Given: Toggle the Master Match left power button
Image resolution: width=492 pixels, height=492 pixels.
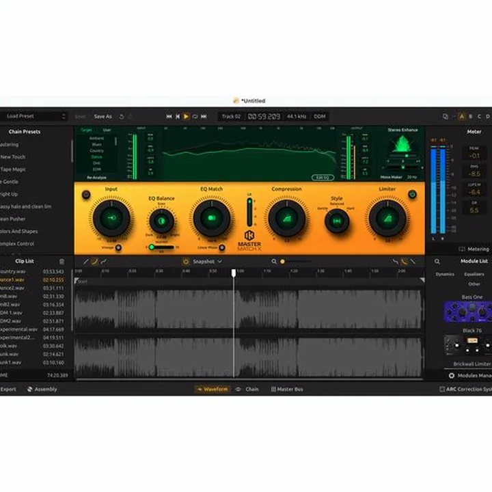Looking at the screenshot, I should pos(86,195).
